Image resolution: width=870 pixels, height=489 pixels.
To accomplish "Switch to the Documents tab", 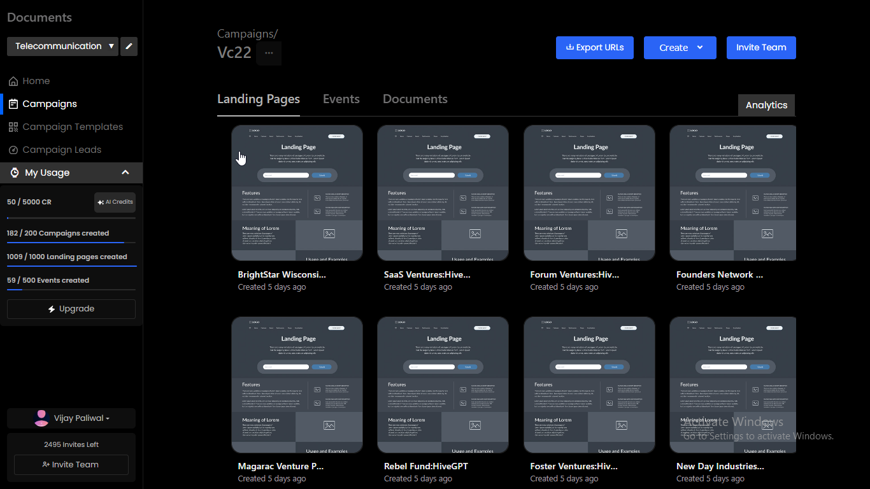I will click(x=415, y=99).
